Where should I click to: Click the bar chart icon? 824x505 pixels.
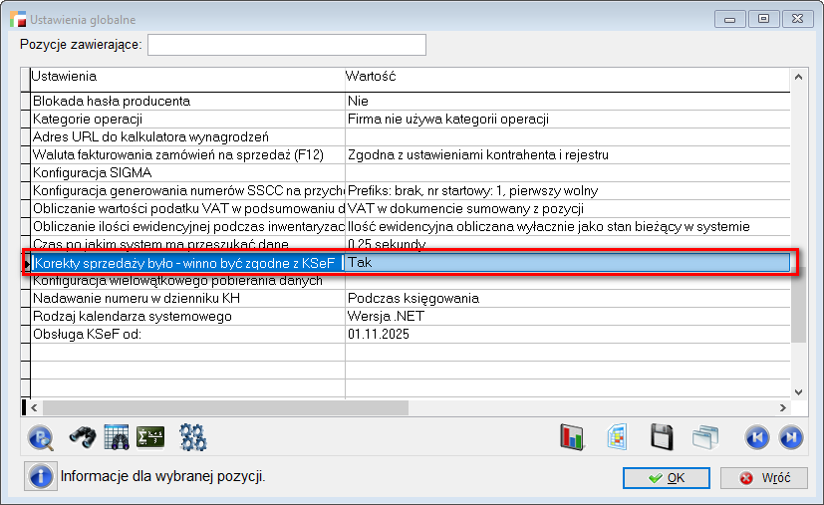pyautogui.click(x=572, y=436)
